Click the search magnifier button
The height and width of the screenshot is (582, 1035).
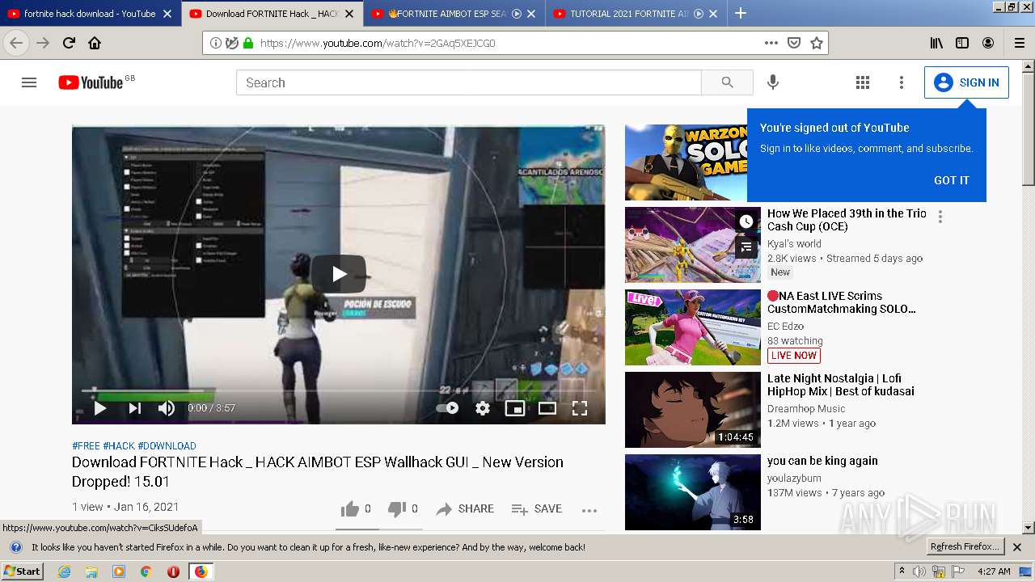click(x=727, y=82)
